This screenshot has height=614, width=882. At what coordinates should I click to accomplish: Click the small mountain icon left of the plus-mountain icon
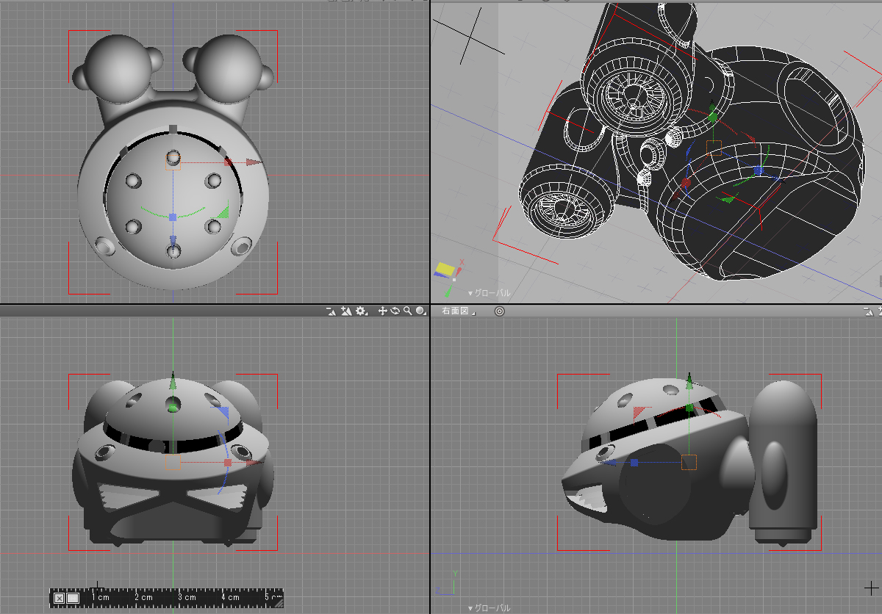click(331, 311)
